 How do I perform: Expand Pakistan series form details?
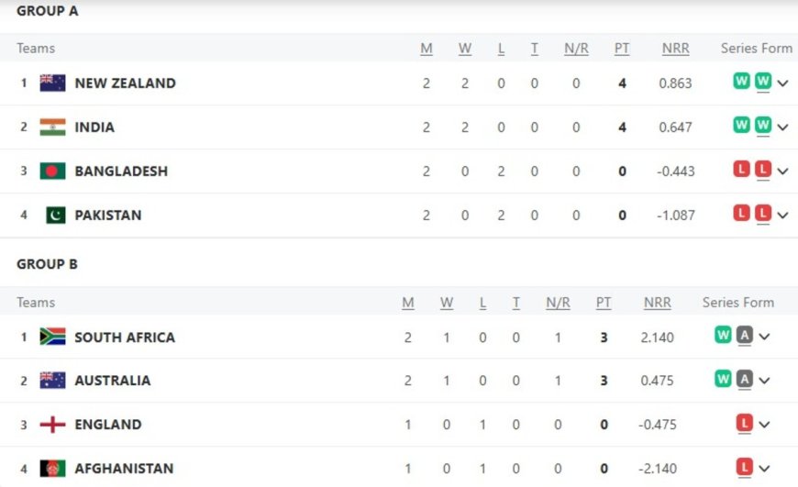tap(782, 216)
